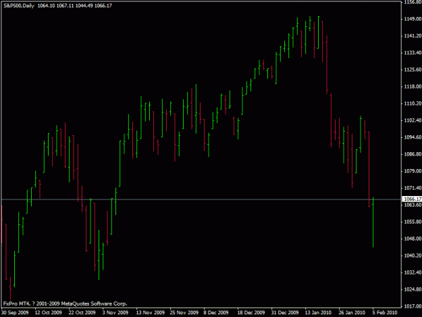Viewport: 422px width, 317px height.
Task: Select the 8 Dec 2009 date label
Action: (x=216, y=312)
